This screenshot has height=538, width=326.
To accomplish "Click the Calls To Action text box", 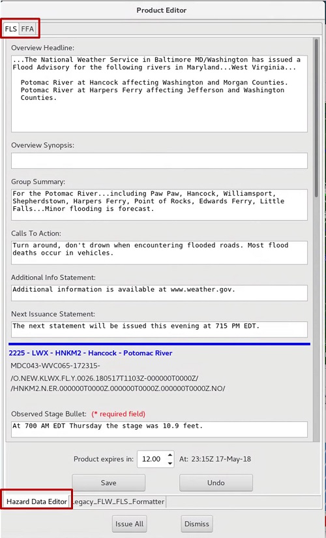I will pos(159,253).
